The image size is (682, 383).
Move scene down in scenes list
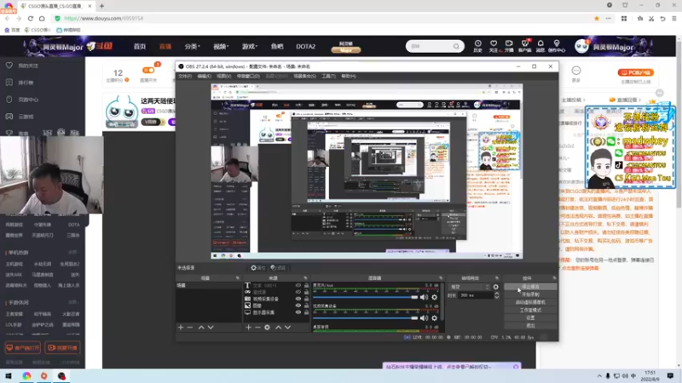pos(211,327)
